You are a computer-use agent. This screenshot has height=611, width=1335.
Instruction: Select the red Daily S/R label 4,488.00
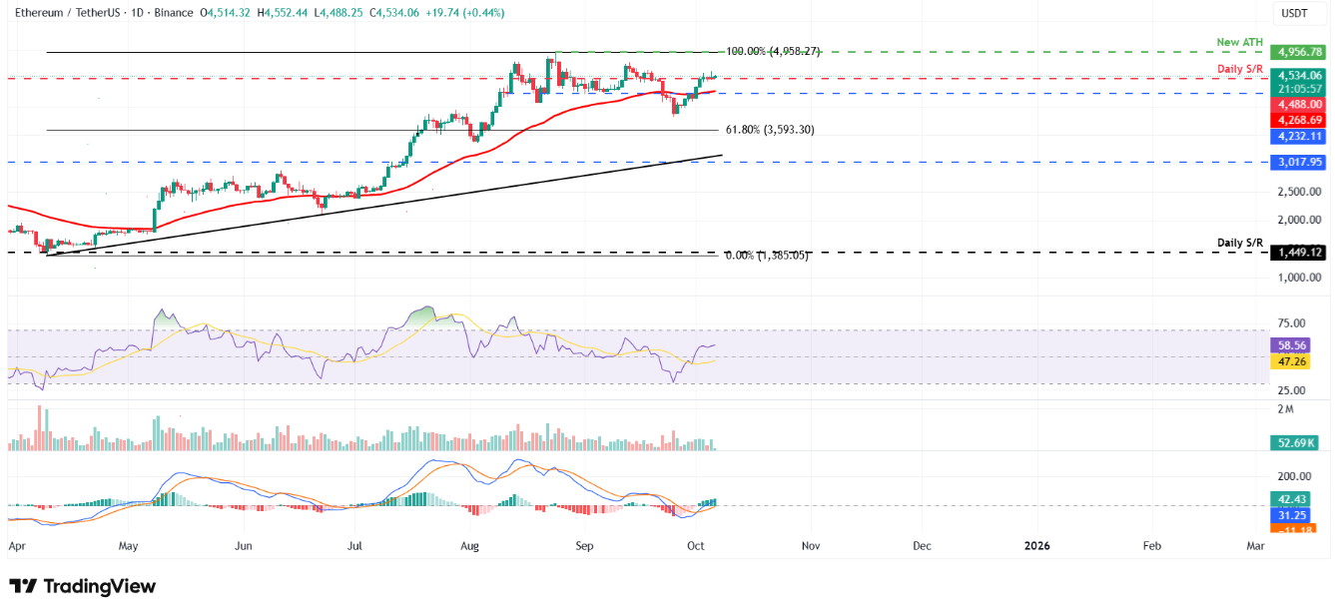pyautogui.click(x=1296, y=104)
